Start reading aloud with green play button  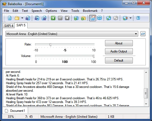(x=53, y=18)
